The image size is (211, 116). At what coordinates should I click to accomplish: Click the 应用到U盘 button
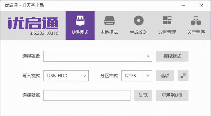coord(172,95)
